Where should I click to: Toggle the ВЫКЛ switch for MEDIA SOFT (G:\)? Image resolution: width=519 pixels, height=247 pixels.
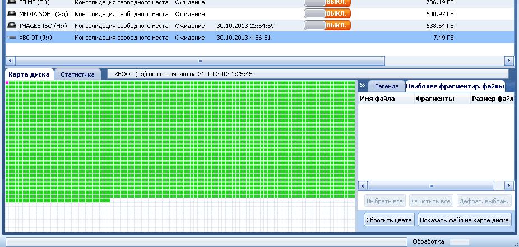click(x=327, y=13)
